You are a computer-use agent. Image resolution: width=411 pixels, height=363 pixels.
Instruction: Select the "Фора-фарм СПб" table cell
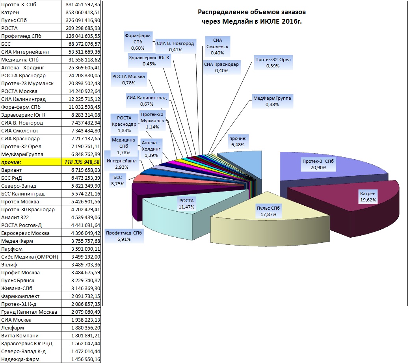(x=31, y=107)
